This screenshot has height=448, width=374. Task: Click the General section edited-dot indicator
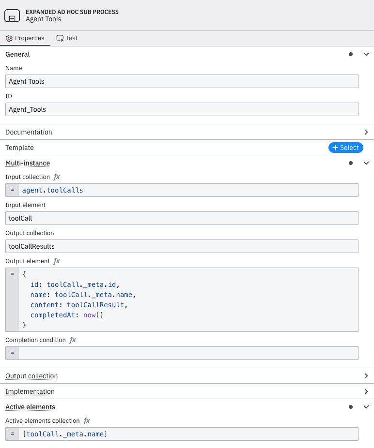click(x=351, y=54)
